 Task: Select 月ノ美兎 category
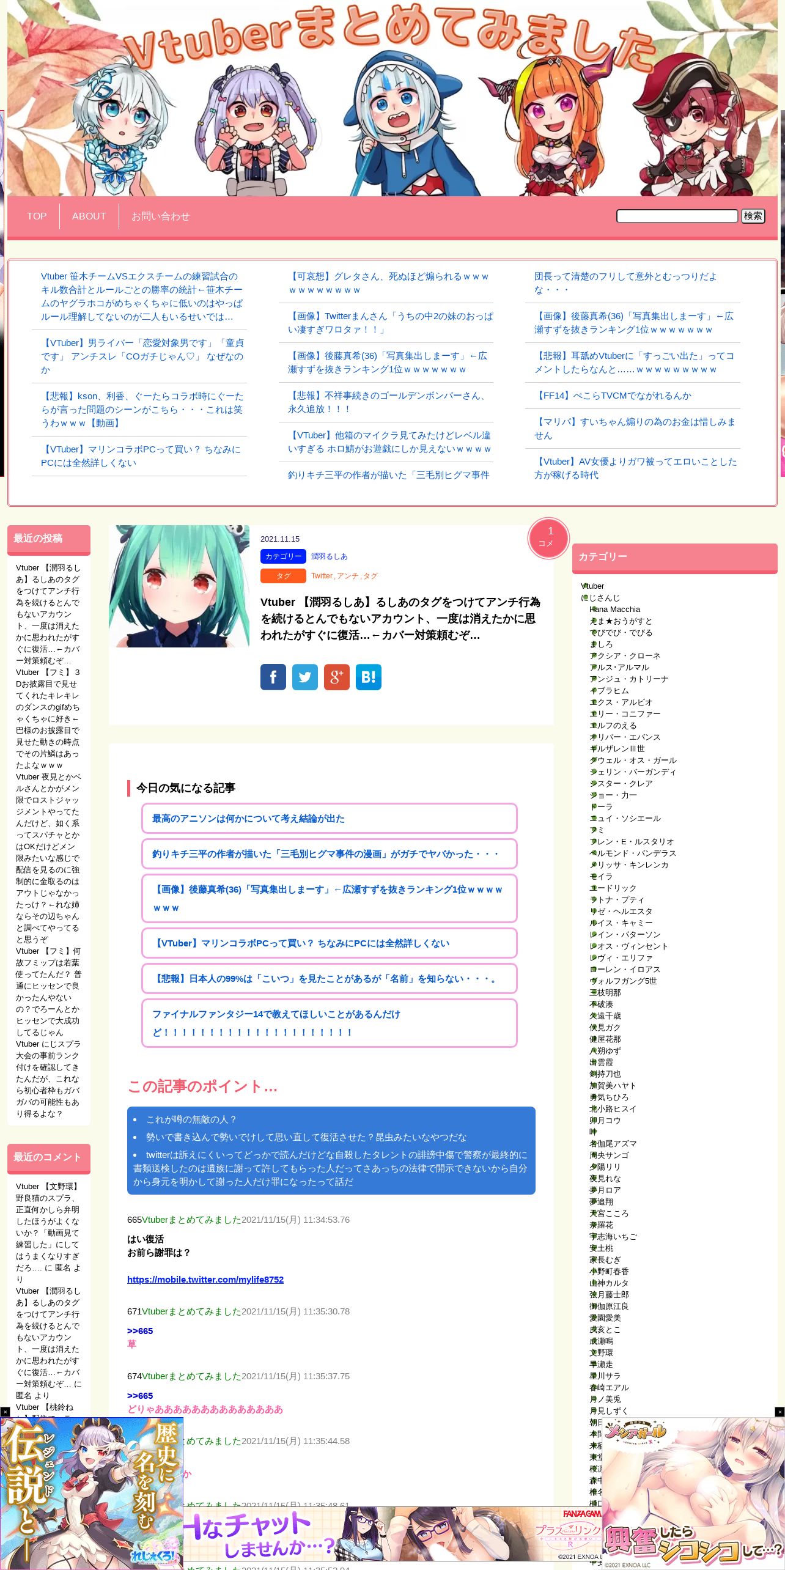605,1399
